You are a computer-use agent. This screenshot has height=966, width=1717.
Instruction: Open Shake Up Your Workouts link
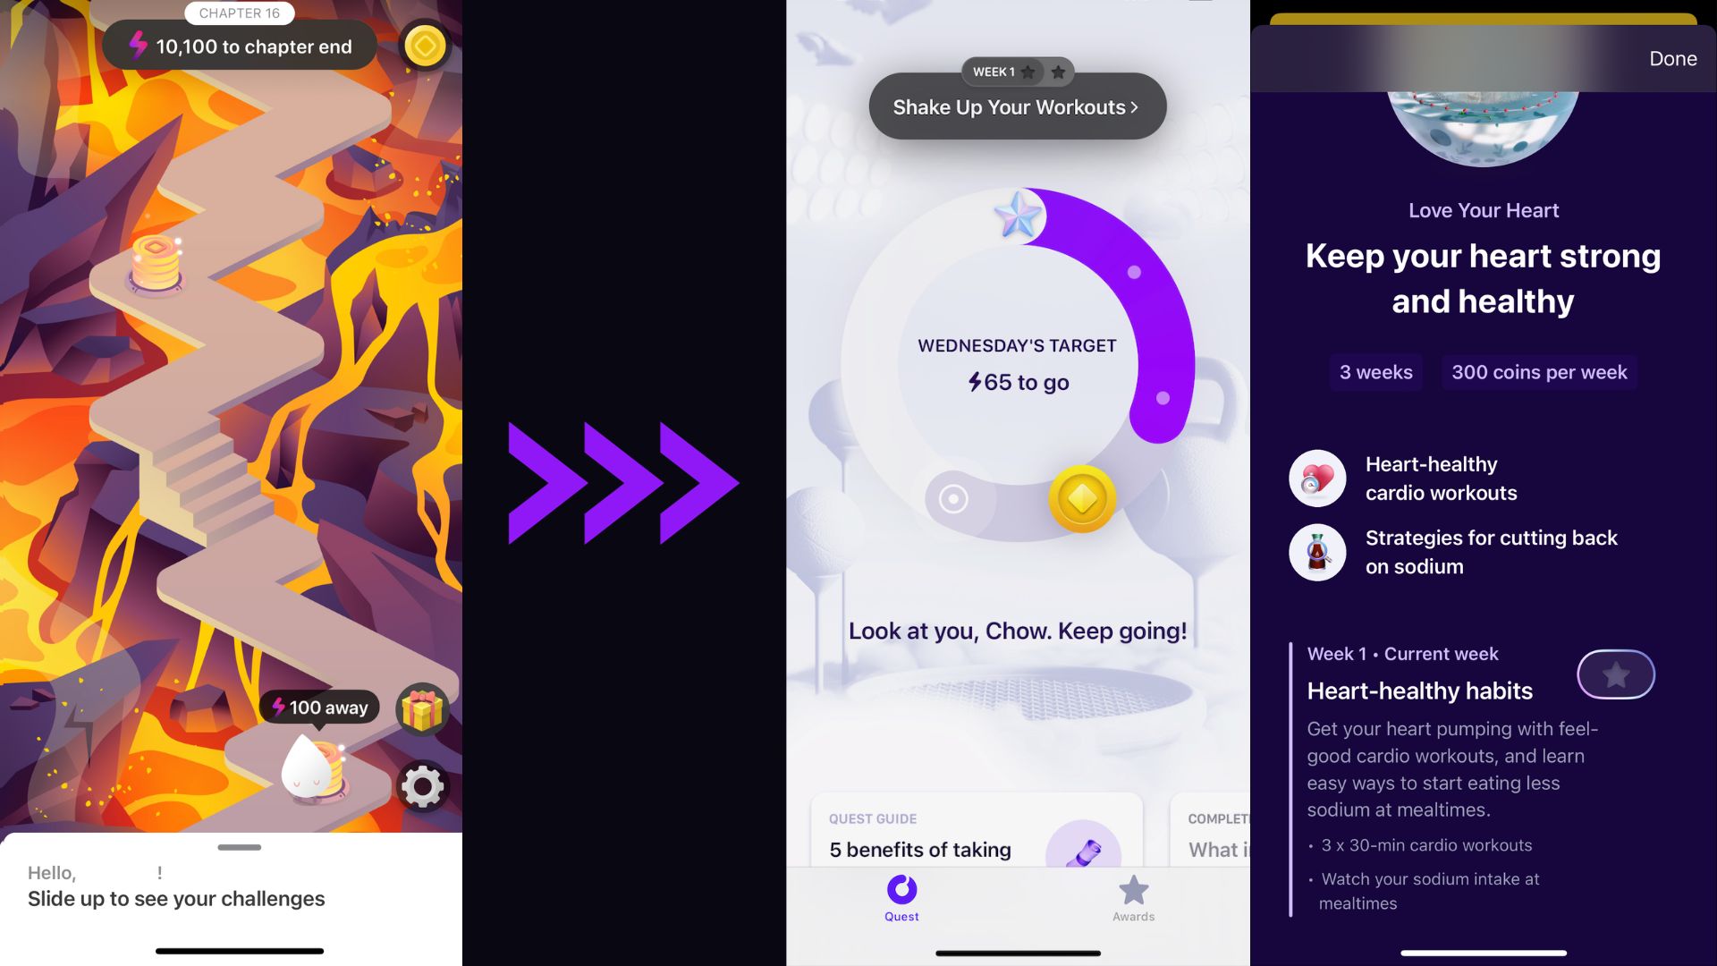pos(1015,106)
